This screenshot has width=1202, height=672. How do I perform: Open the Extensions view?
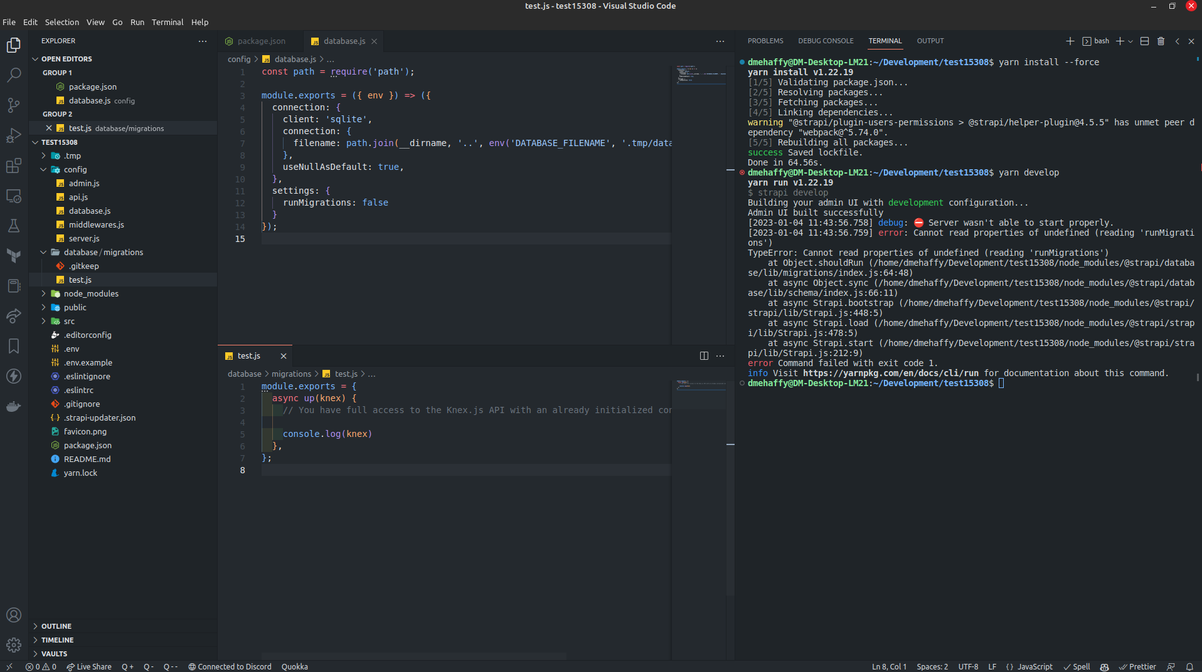click(13, 165)
